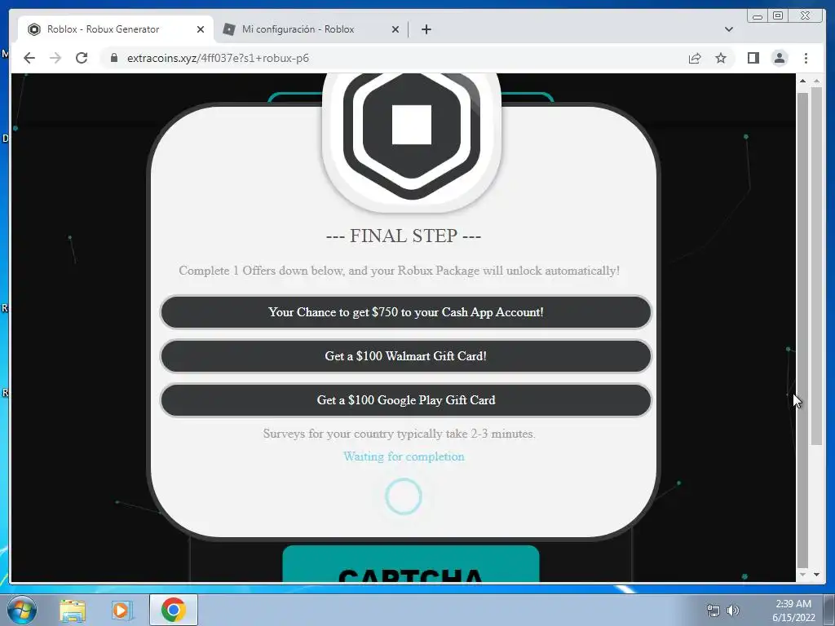
Task: Choose the $100 Google Play Gift Card offer
Action: [406, 400]
